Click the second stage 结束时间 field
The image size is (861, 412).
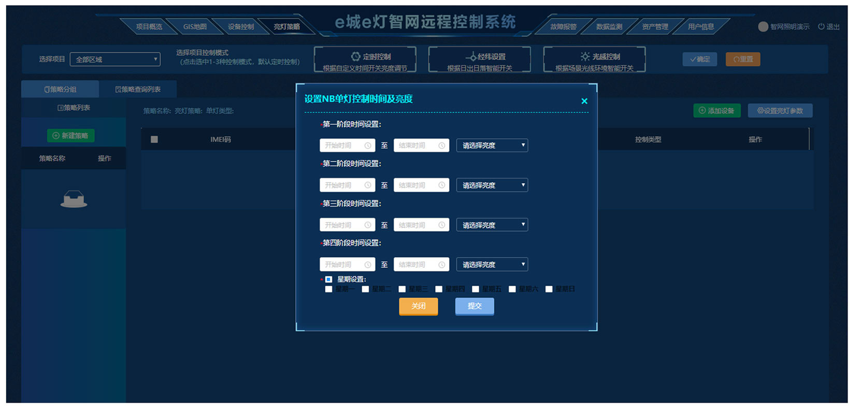421,185
